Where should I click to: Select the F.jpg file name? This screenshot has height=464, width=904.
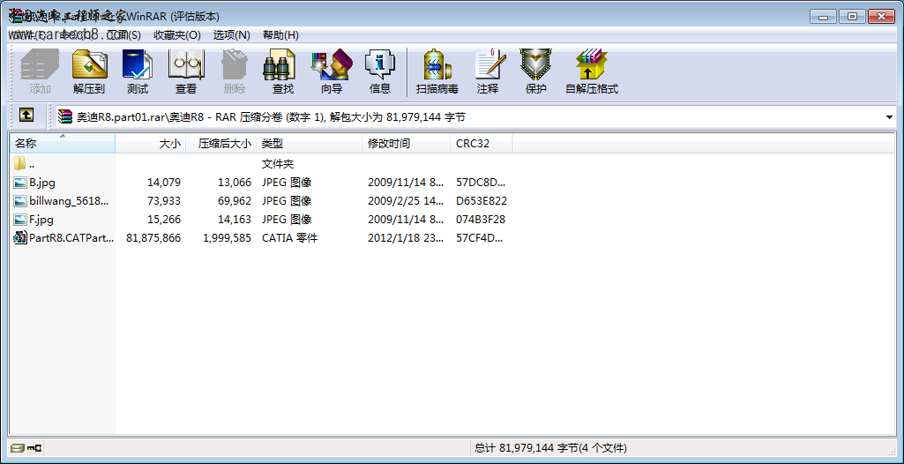coord(41,220)
